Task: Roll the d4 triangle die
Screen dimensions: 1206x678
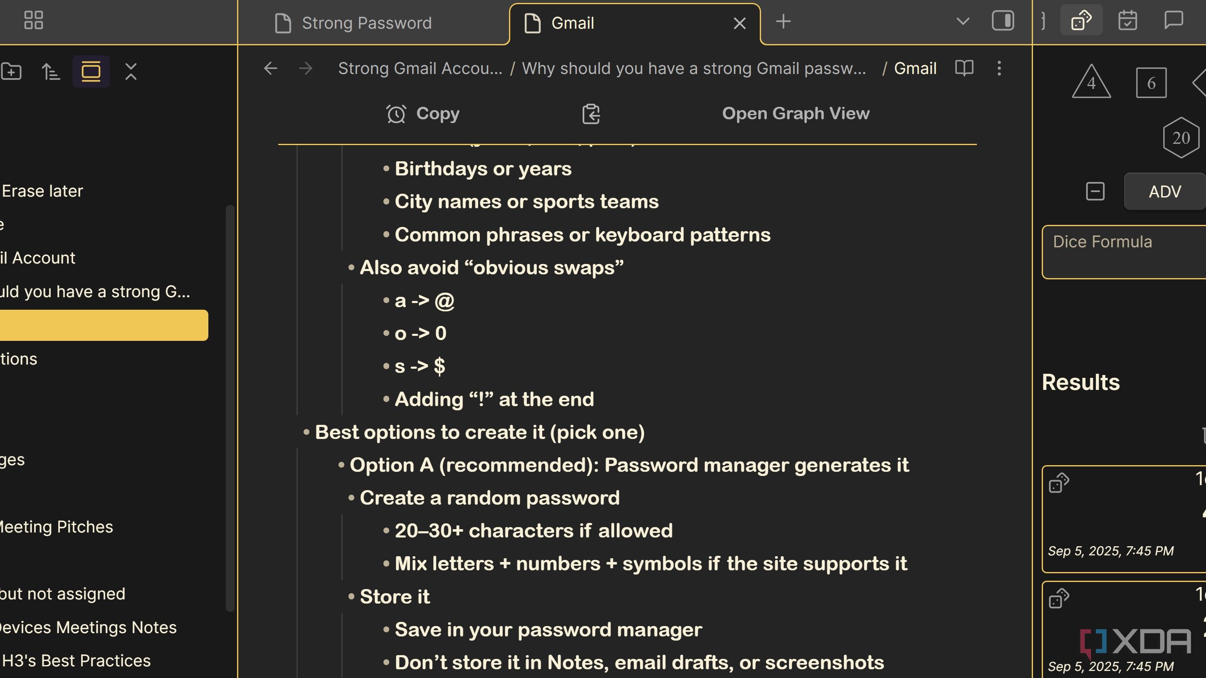Action: click(1091, 82)
